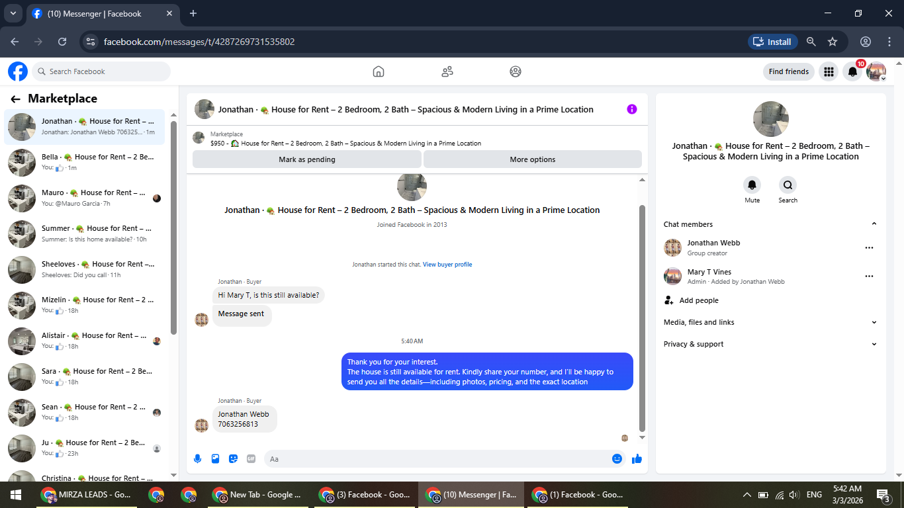Click Mark as pending button
904x508 pixels.
pos(307,159)
